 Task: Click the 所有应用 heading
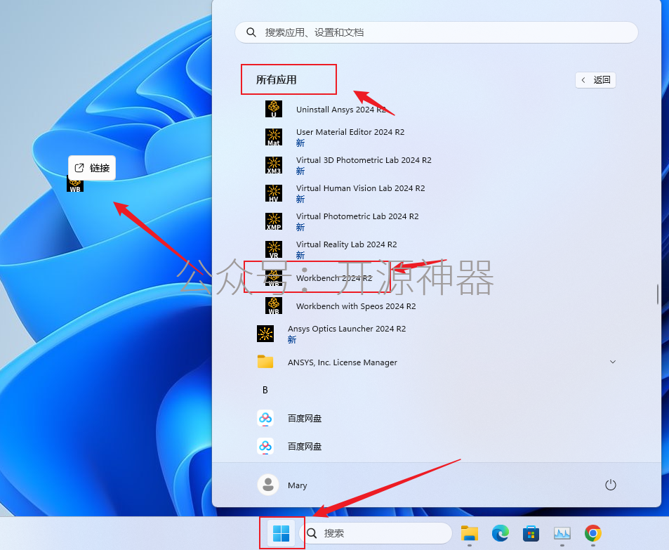pyautogui.click(x=276, y=80)
